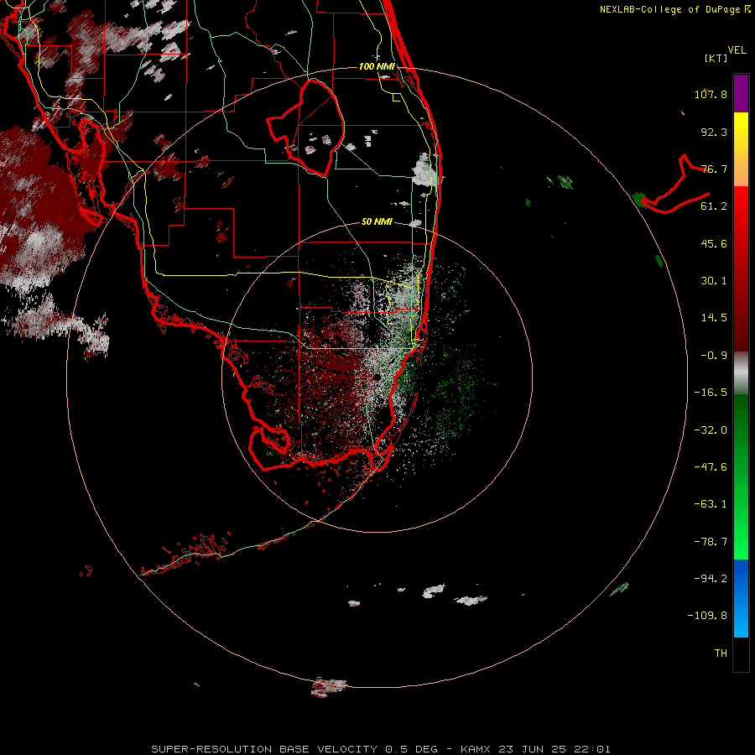Viewport: 755px width, 755px height.
Task: Click the 14.5 velocity scale value
Action: (x=714, y=318)
